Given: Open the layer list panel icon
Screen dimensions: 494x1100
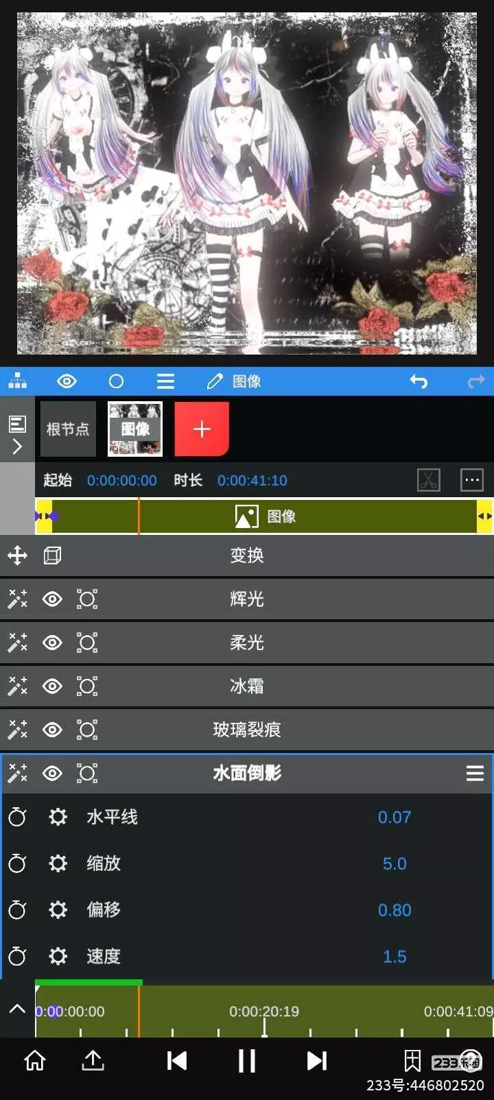Looking at the screenshot, I should pyautogui.click(x=17, y=424).
